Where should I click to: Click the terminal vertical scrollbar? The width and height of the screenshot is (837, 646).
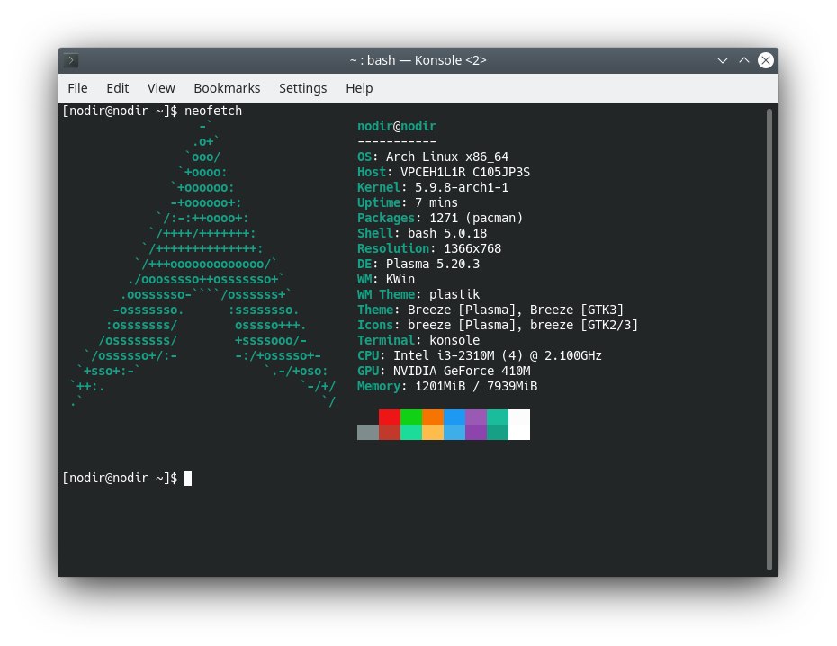(769, 339)
